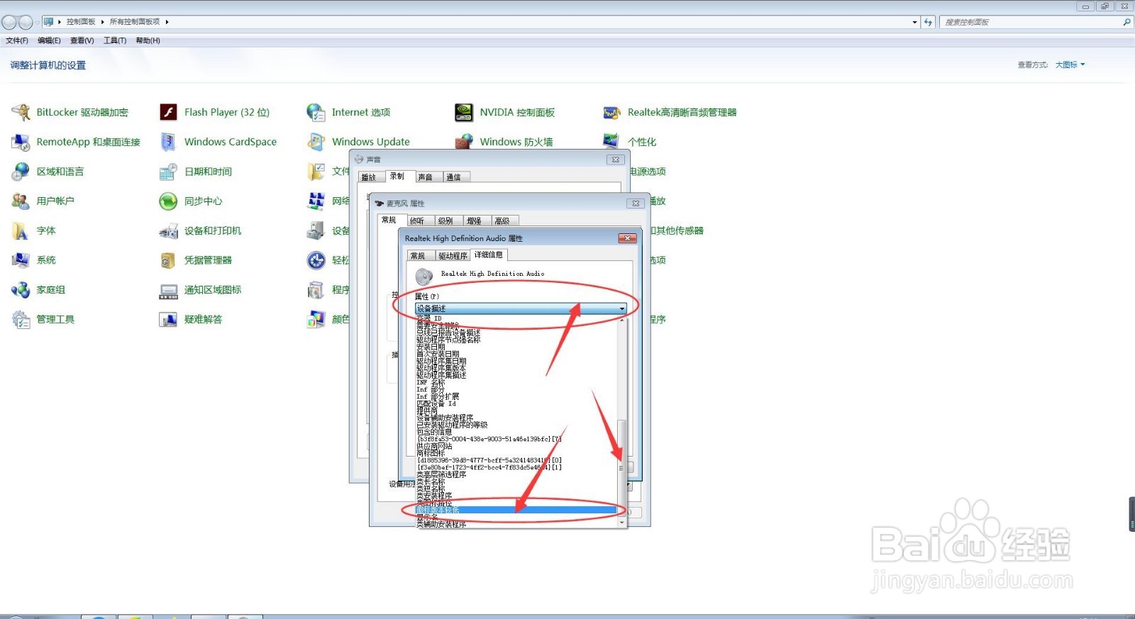Open 大图标 view mode dropdown
The width and height of the screenshot is (1135, 619).
pyautogui.click(x=1070, y=65)
